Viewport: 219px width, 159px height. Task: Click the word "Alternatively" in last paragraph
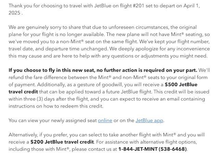coord(23,135)
